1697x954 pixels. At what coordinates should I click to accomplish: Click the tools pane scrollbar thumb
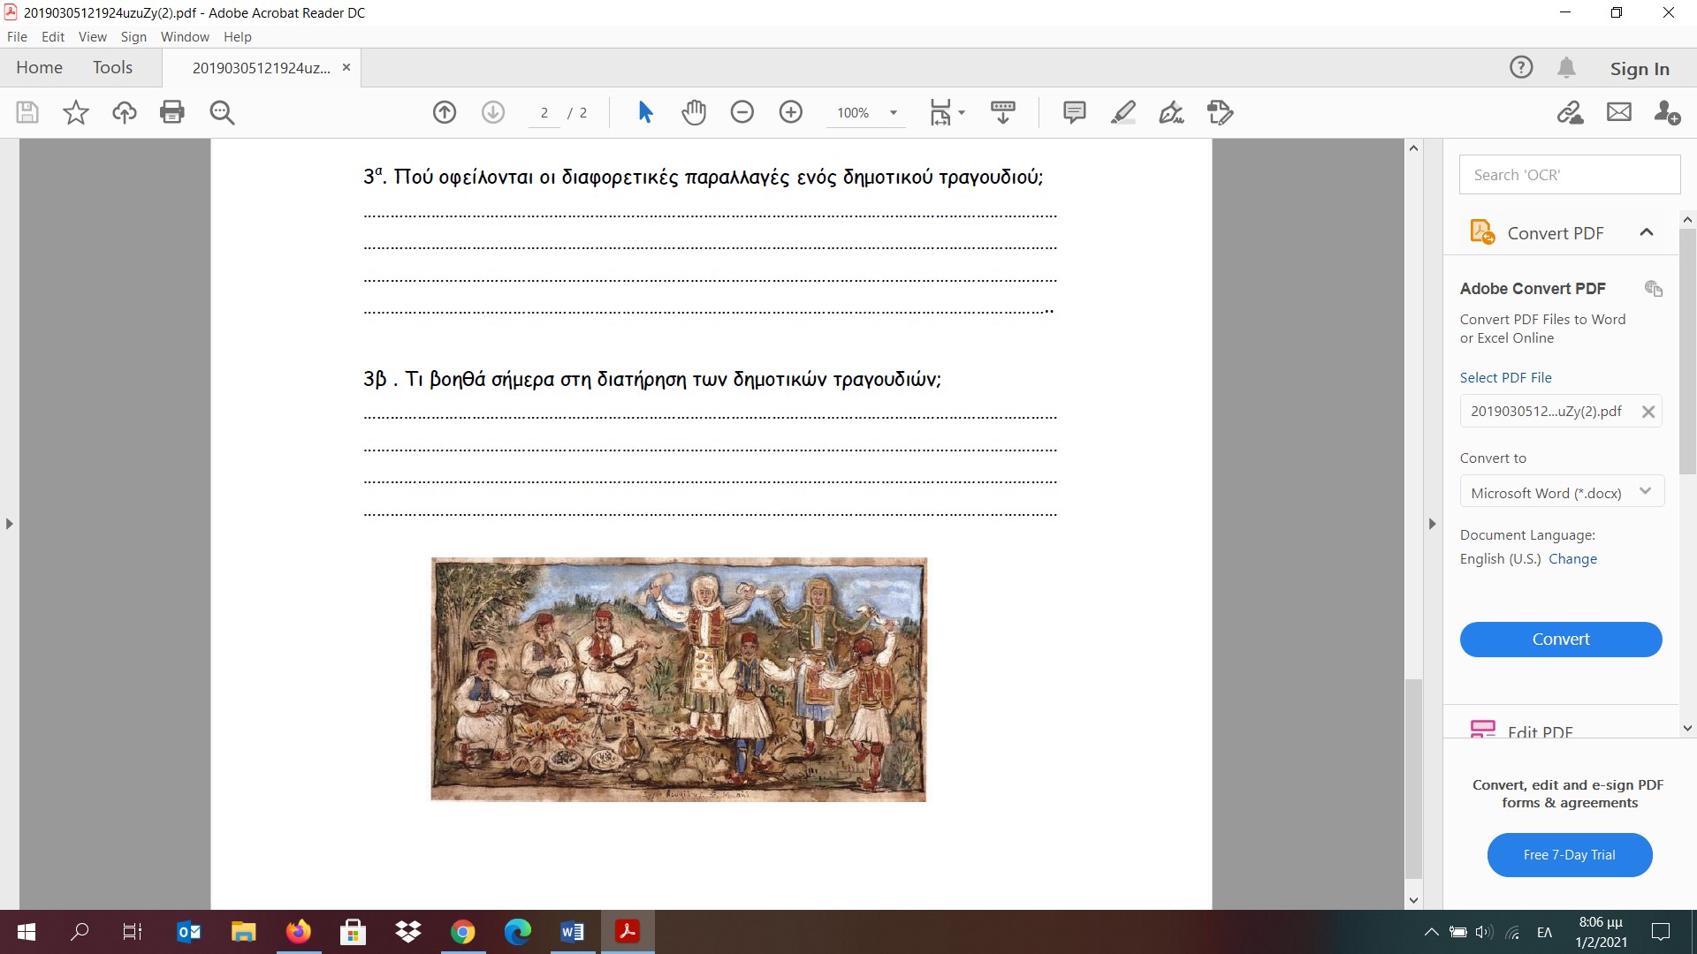[x=1687, y=353]
